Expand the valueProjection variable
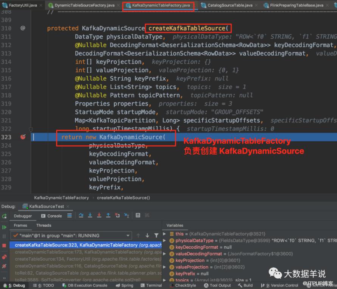This screenshot has width=337, height=289. 165,267
